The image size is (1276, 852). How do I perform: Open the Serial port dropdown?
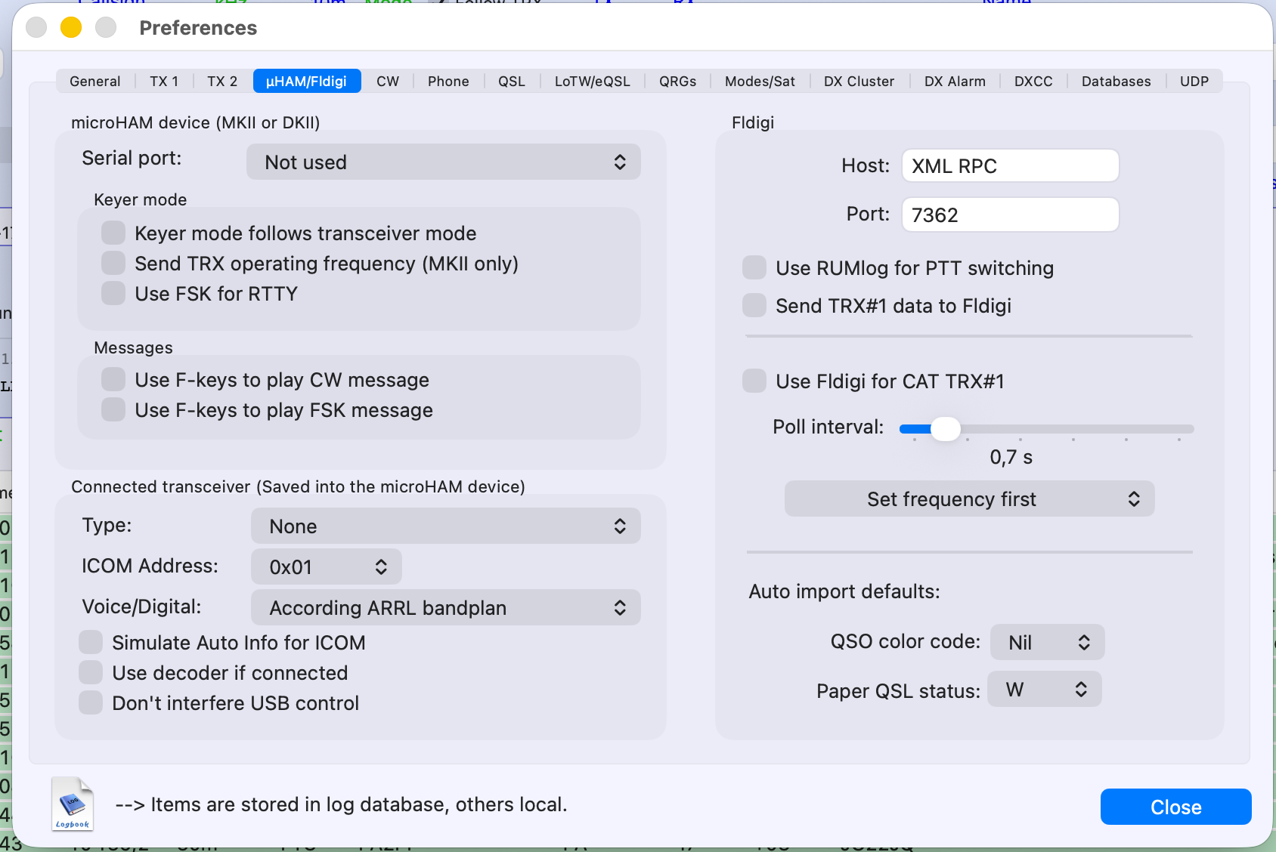[x=443, y=162]
